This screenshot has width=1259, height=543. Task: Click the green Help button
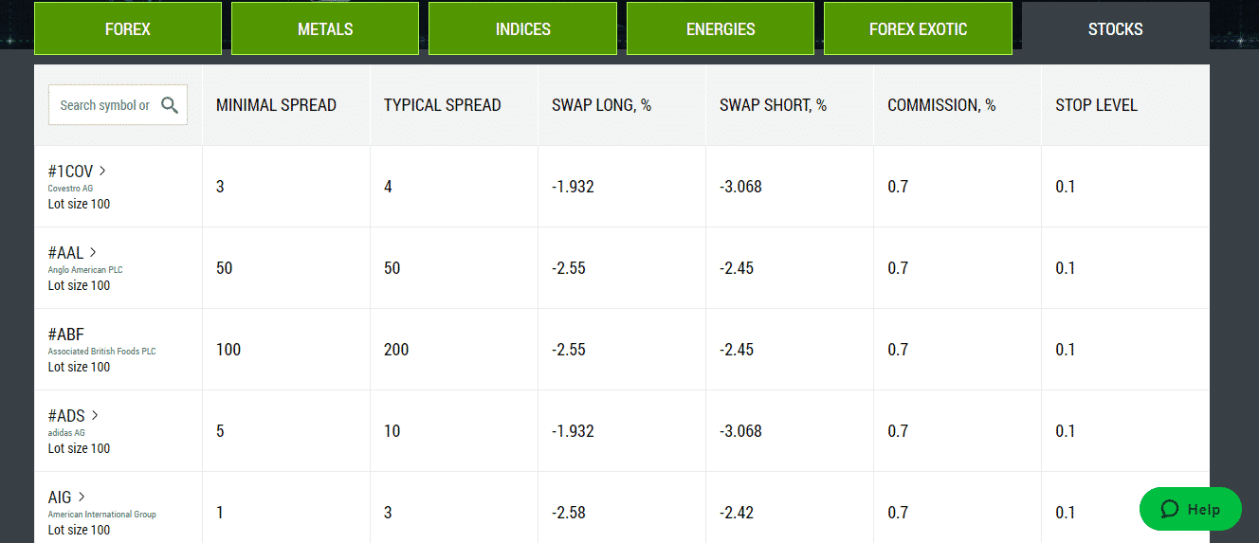point(1191,510)
